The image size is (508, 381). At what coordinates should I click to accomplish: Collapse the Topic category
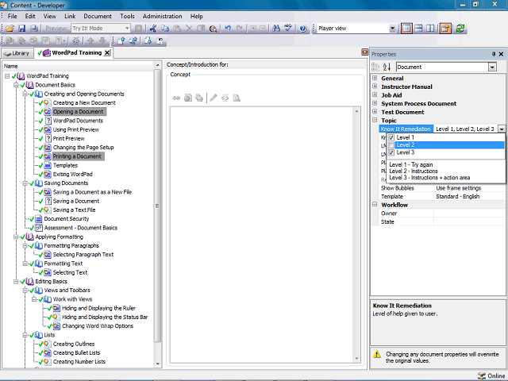coord(375,120)
